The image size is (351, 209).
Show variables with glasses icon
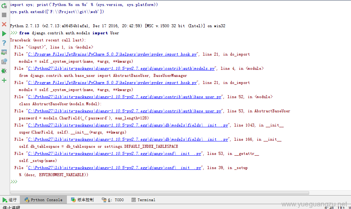(4, 52)
